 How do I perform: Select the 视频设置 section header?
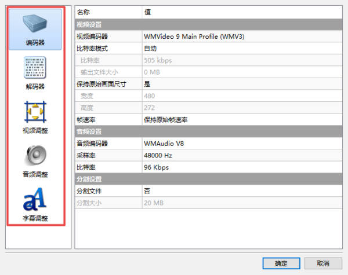pos(209,24)
